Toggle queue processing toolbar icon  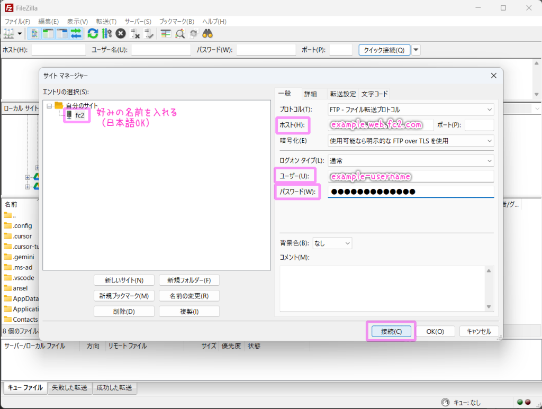point(107,34)
